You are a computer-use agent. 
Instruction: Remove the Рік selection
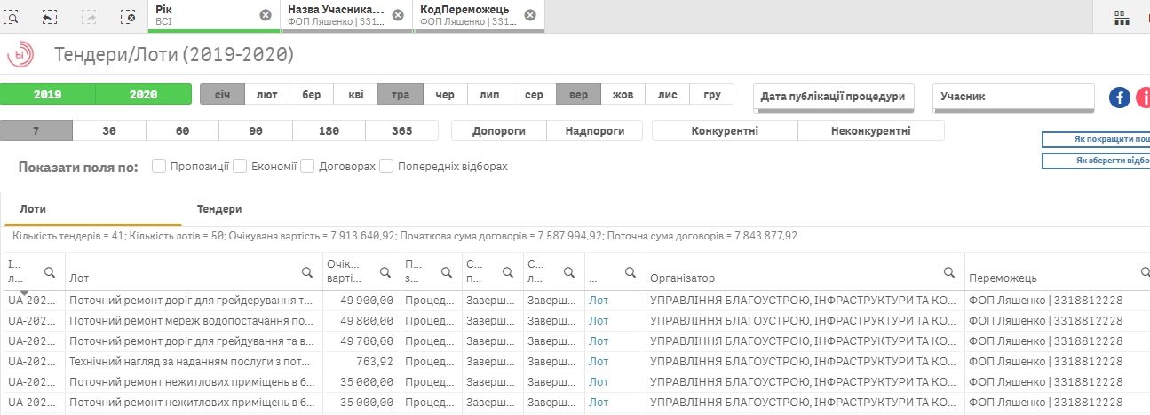tap(266, 15)
